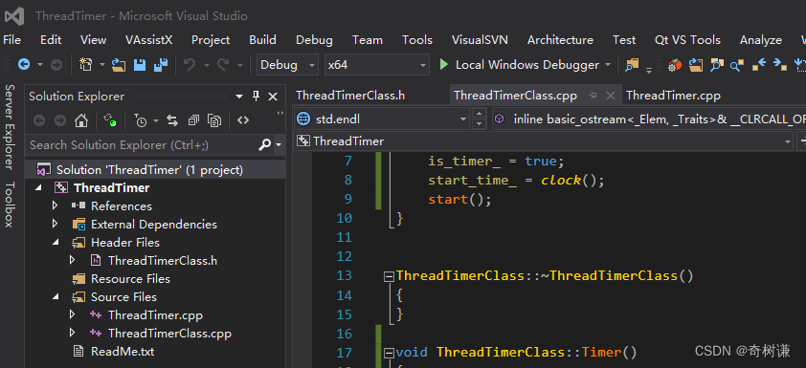Open a file with the folder icon
The image size is (806, 368).
click(x=119, y=65)
